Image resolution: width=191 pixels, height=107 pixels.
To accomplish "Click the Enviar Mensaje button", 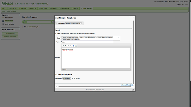I will click(x=127, y=85).
